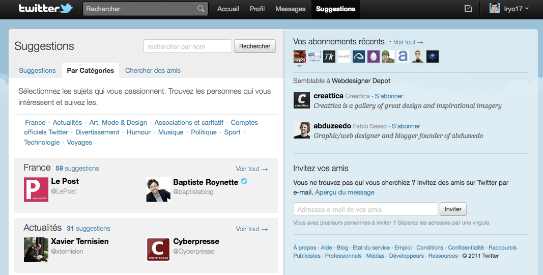Select the France category link

(35, 122)
